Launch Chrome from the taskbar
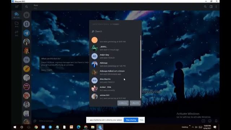The width and height of the screenshot is (231, 130). (x=36, y=127)
